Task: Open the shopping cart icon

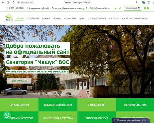Action: (145, 8)
